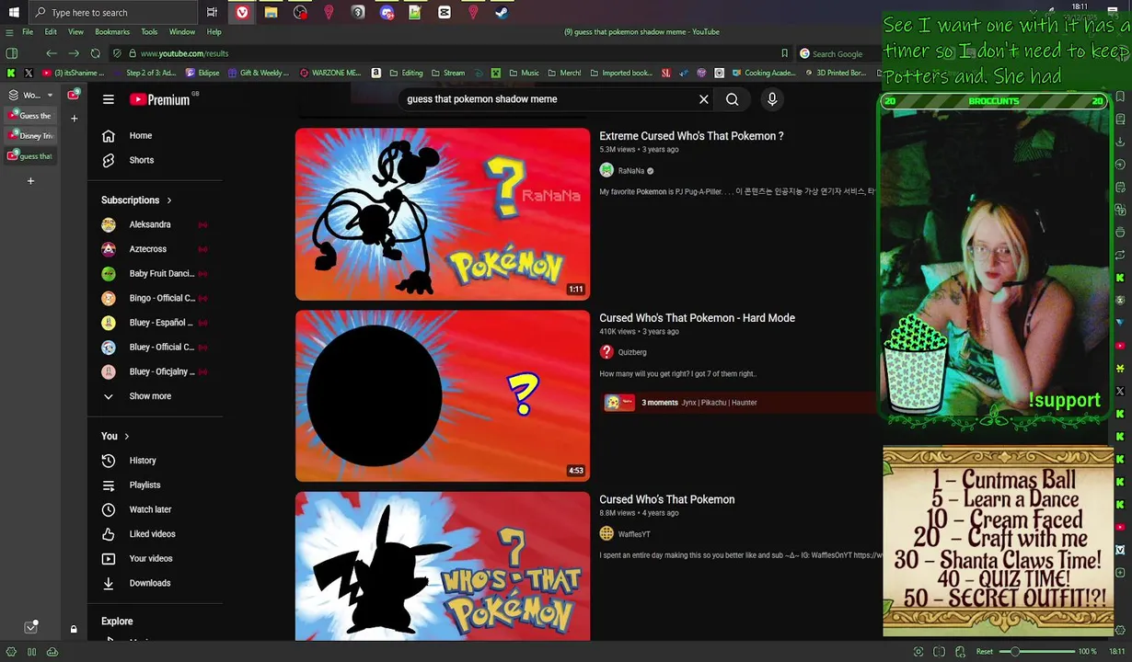The image size is (1132, 662).
Task: Click the Windows Start button
Action: 14,13
